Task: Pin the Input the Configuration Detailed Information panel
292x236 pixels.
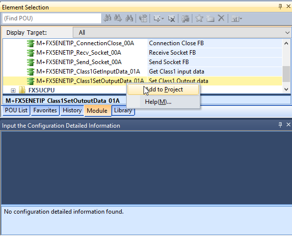Action: pyautogui.click(x=280, y=125)
